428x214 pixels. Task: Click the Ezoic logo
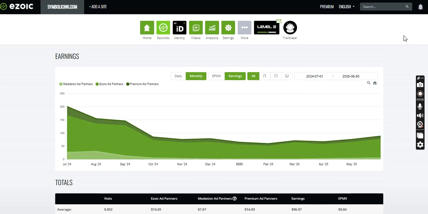click(17, 7)
